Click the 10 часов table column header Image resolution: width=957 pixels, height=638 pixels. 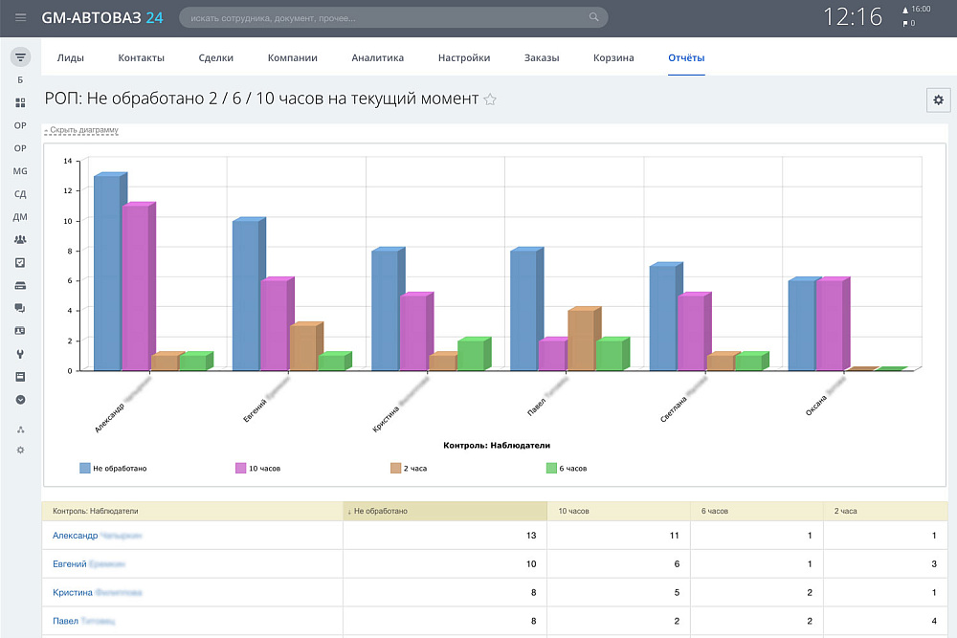point(618,511)
